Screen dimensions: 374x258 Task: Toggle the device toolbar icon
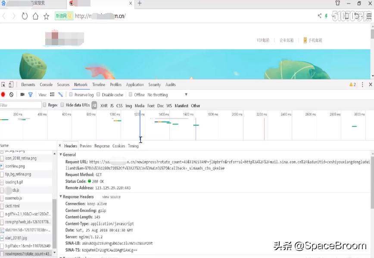11,84
